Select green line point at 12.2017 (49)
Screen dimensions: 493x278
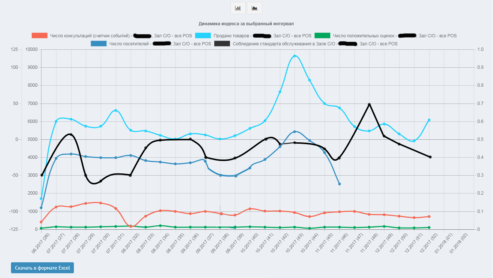point(384,226)
